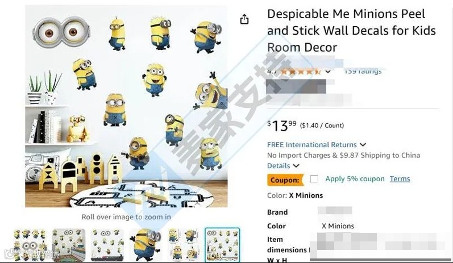Open the coupon Terms link
Viewport: 453px width, 263px height.
[x=400, y=179]
